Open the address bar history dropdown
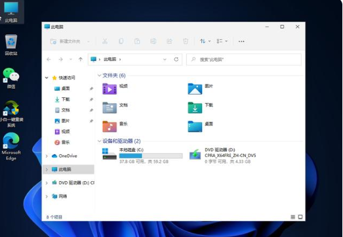 tap(165, 59)
